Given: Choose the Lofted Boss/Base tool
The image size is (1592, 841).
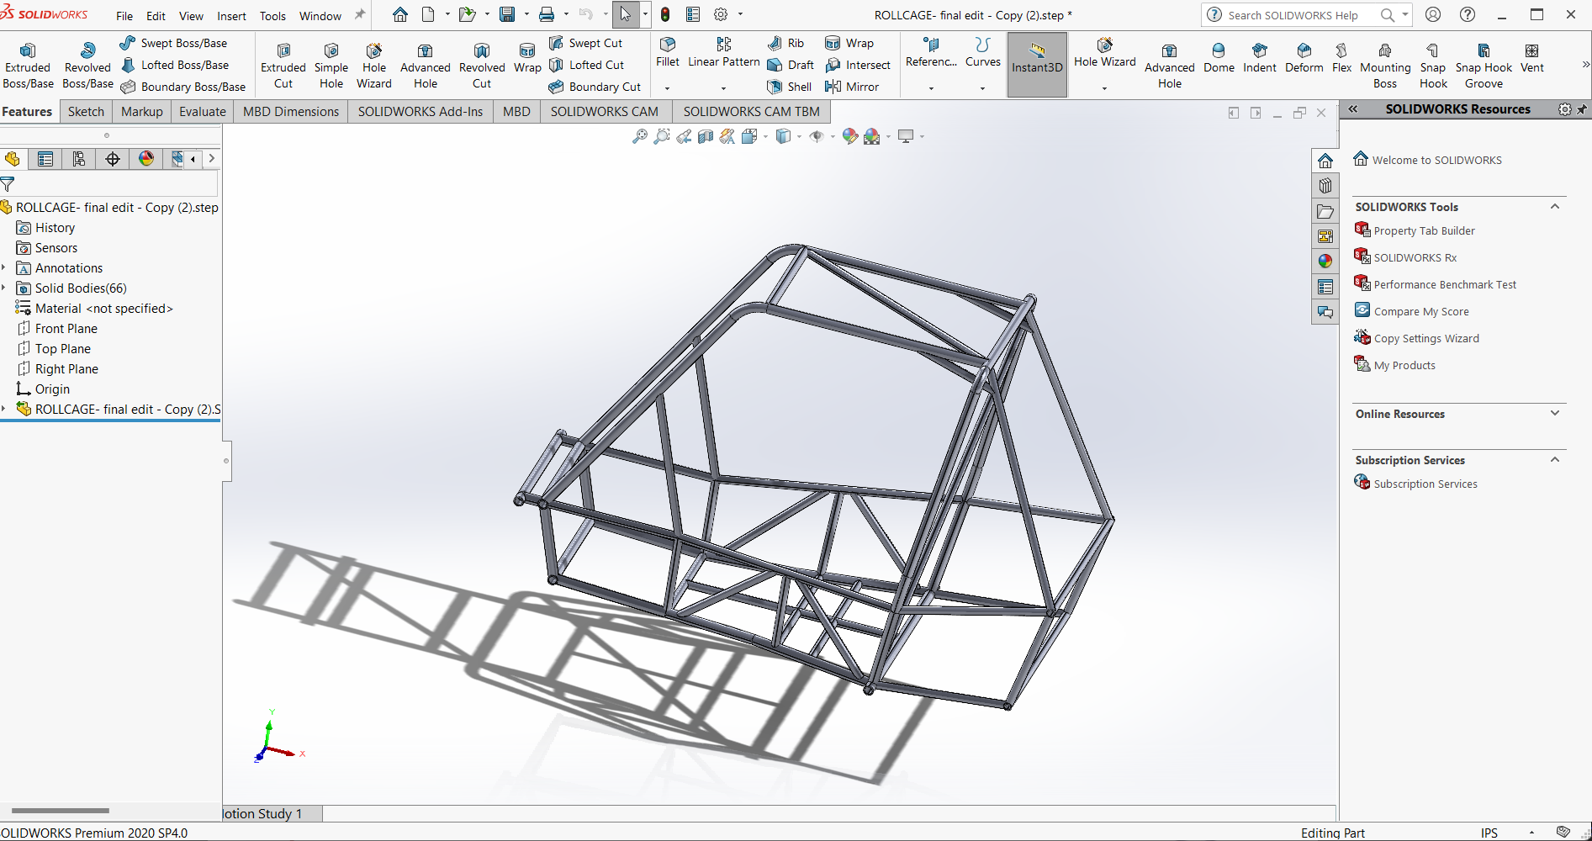Looking at the screenshot, I should click(x=175, y=65).
